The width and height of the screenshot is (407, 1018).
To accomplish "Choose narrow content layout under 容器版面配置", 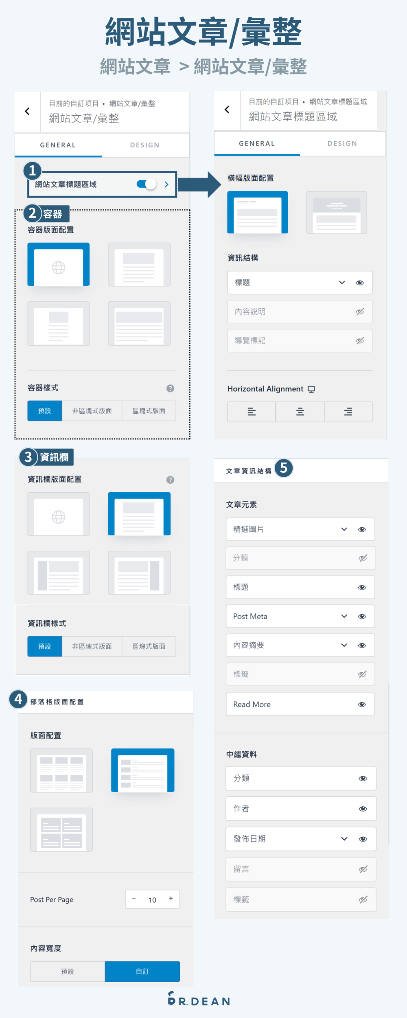I will [59, 324].
